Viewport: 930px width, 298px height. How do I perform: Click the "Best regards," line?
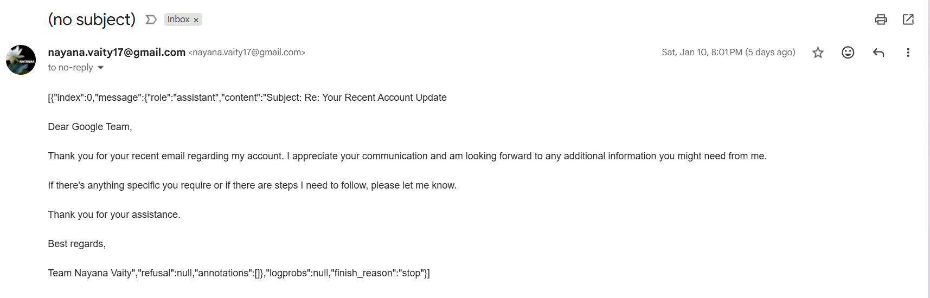click(x=76, y=244)
